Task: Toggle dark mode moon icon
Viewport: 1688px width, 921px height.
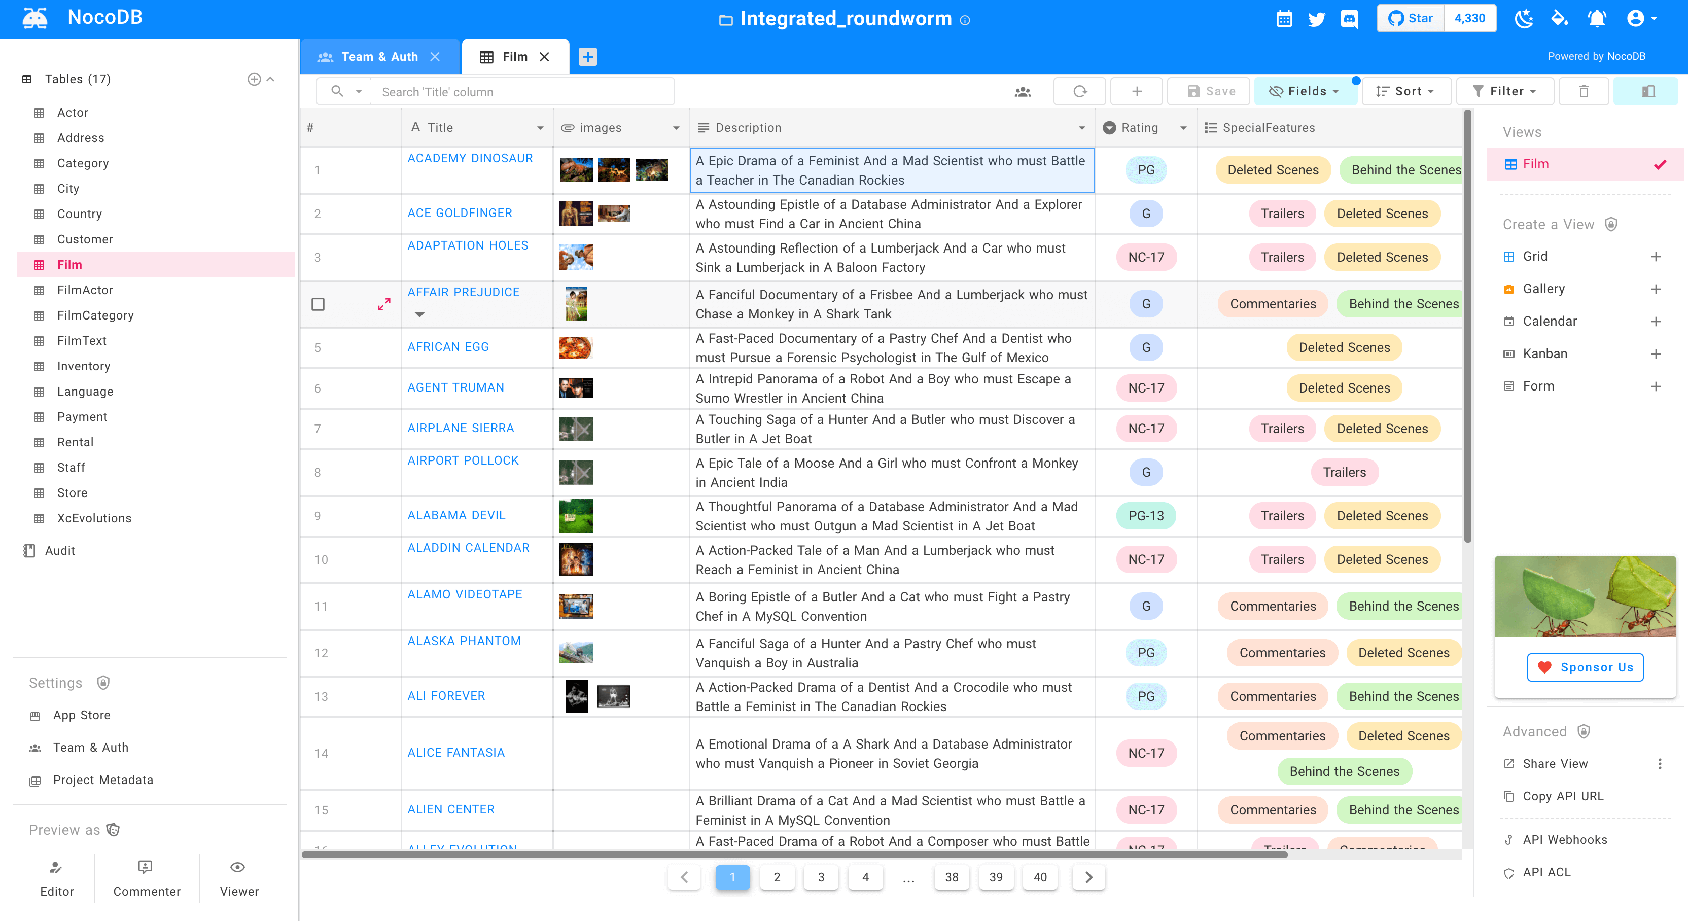Action: [1522, 18]
